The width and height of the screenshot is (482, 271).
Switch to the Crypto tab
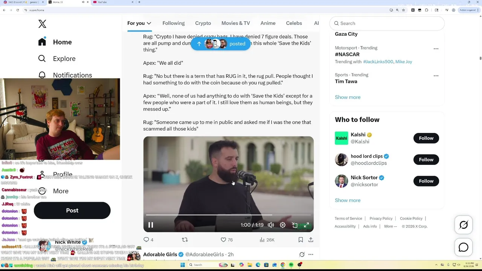pyautogui.click(x=203, y=23)
